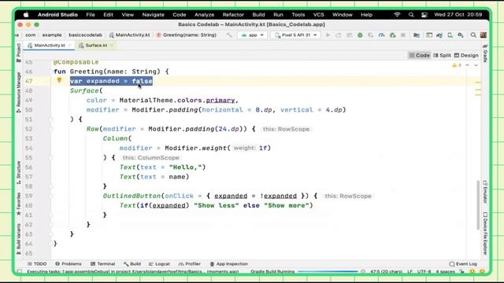Click the warnings indicator in editor corner

pos(457,65)
